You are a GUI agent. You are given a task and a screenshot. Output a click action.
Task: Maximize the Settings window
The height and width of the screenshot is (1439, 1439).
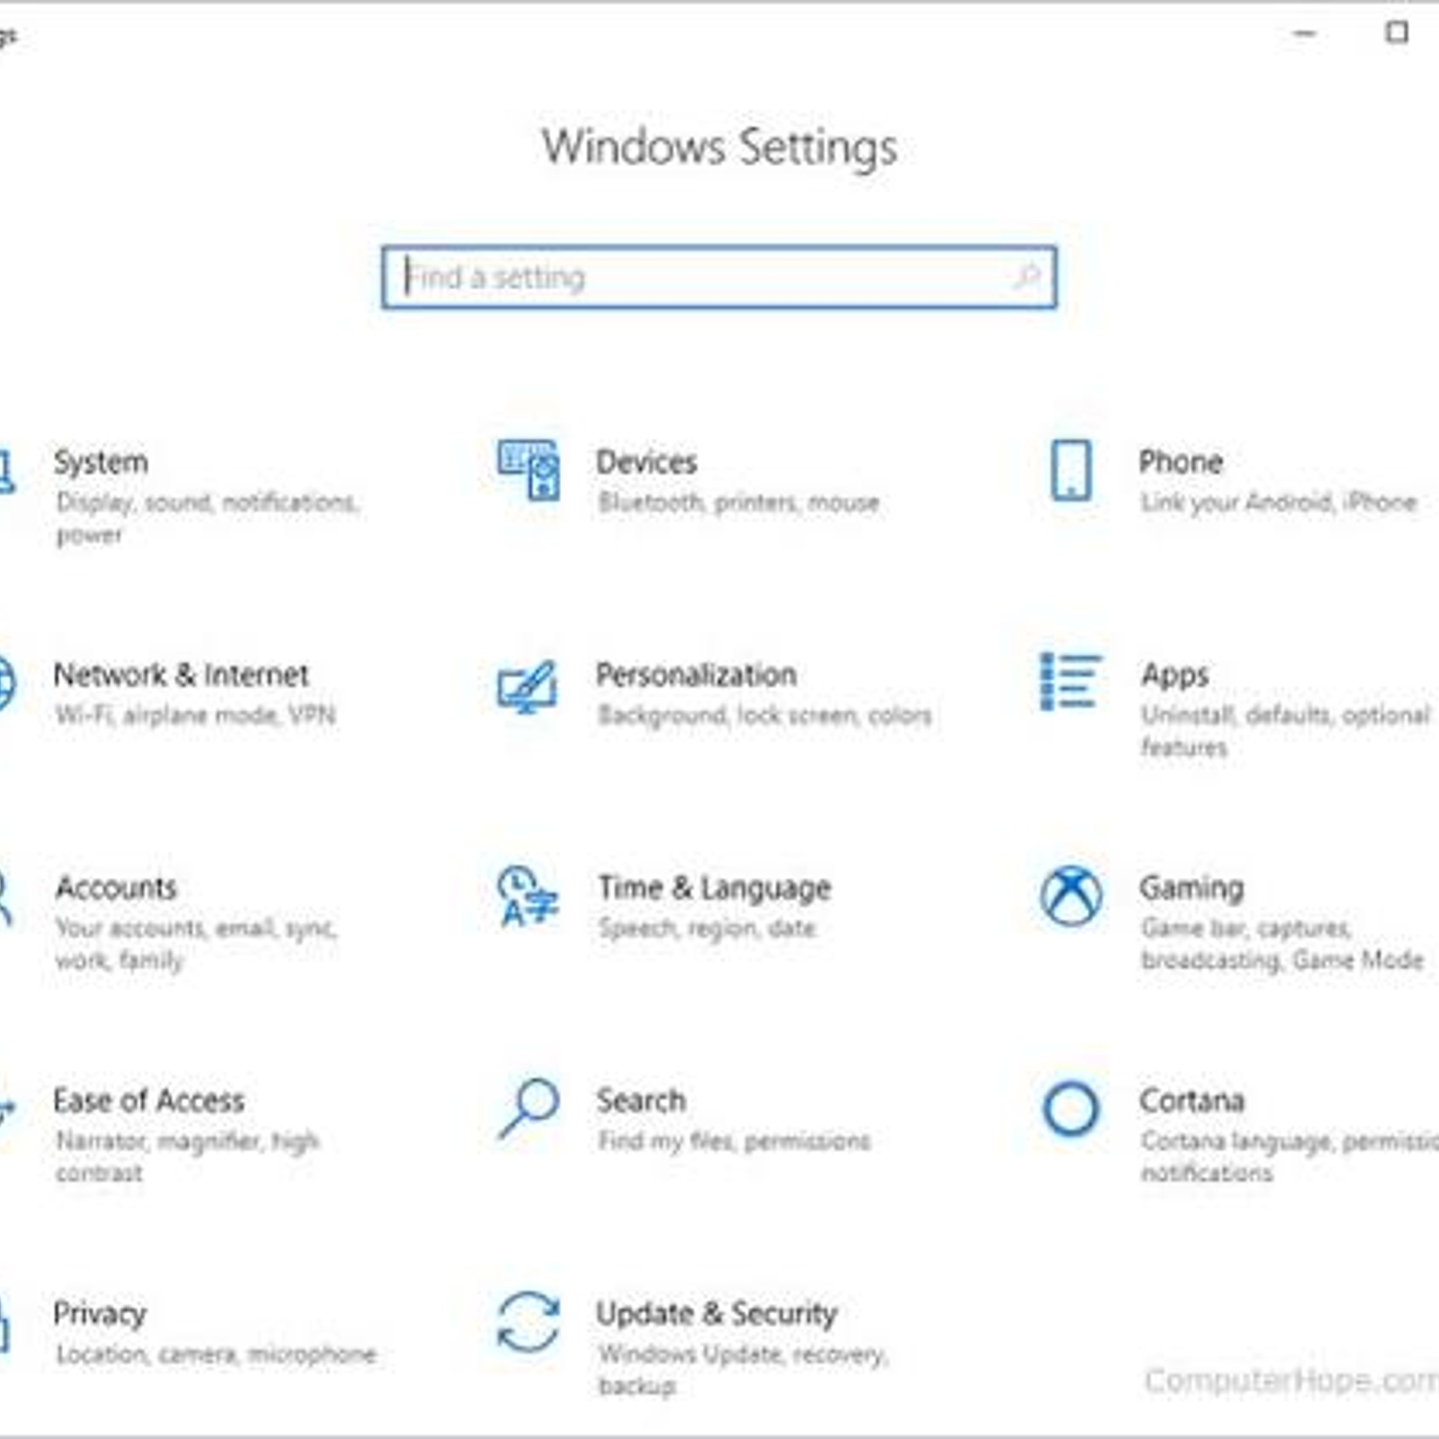point(1396,34)
